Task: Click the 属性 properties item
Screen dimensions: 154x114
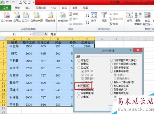Action: (73, 19)
